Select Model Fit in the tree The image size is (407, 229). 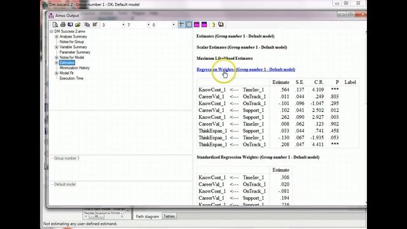pyautogui.click(x=66, y=73)
